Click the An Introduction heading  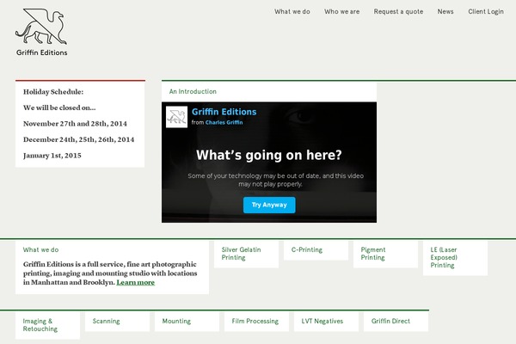(193, 91)
